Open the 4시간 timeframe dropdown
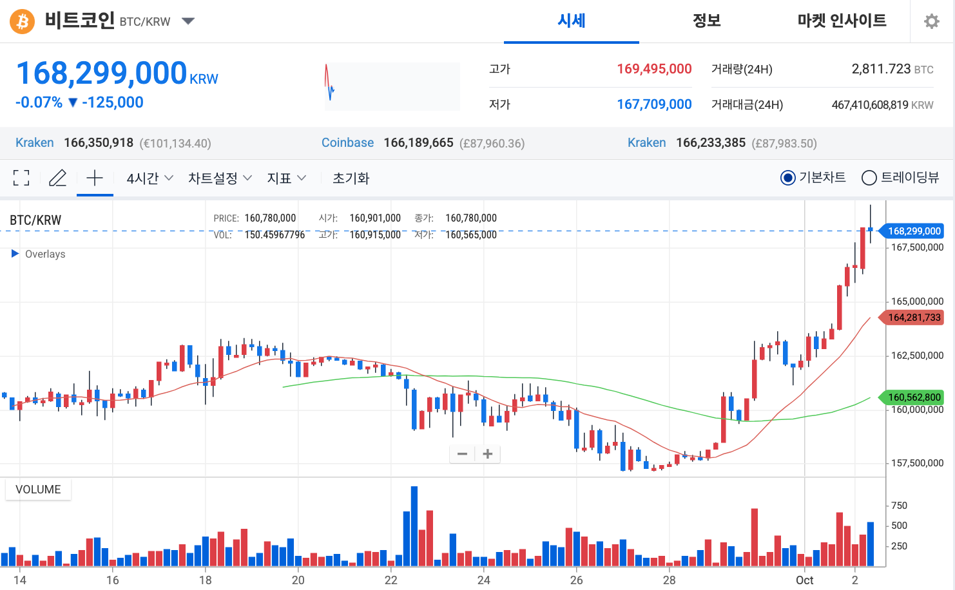This screenshot has height=590, width=955. tap(148, 178)
